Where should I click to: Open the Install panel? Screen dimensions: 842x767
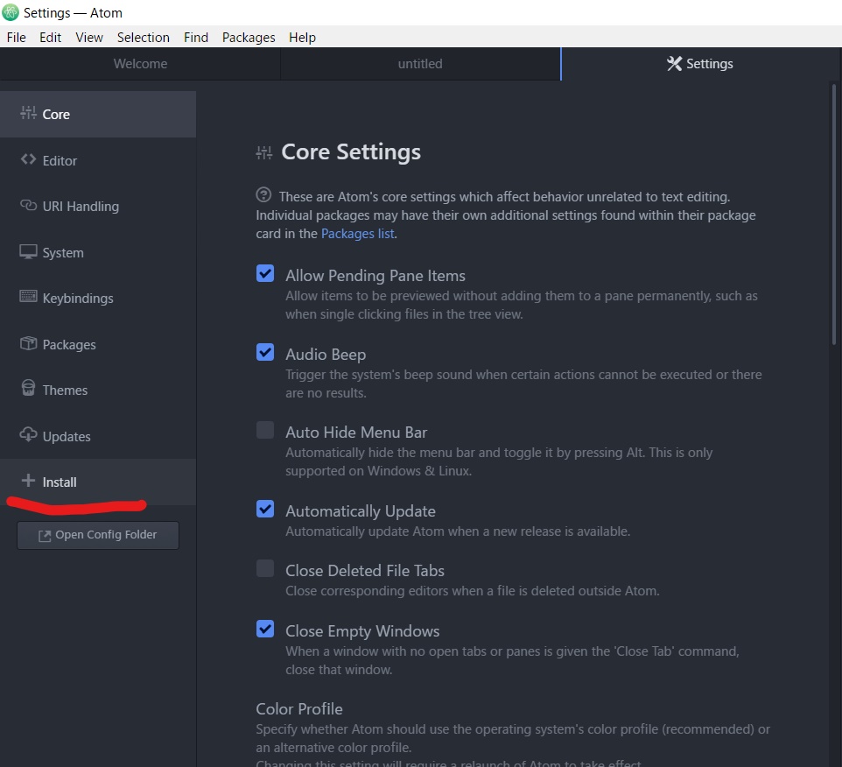coord(98,482)
